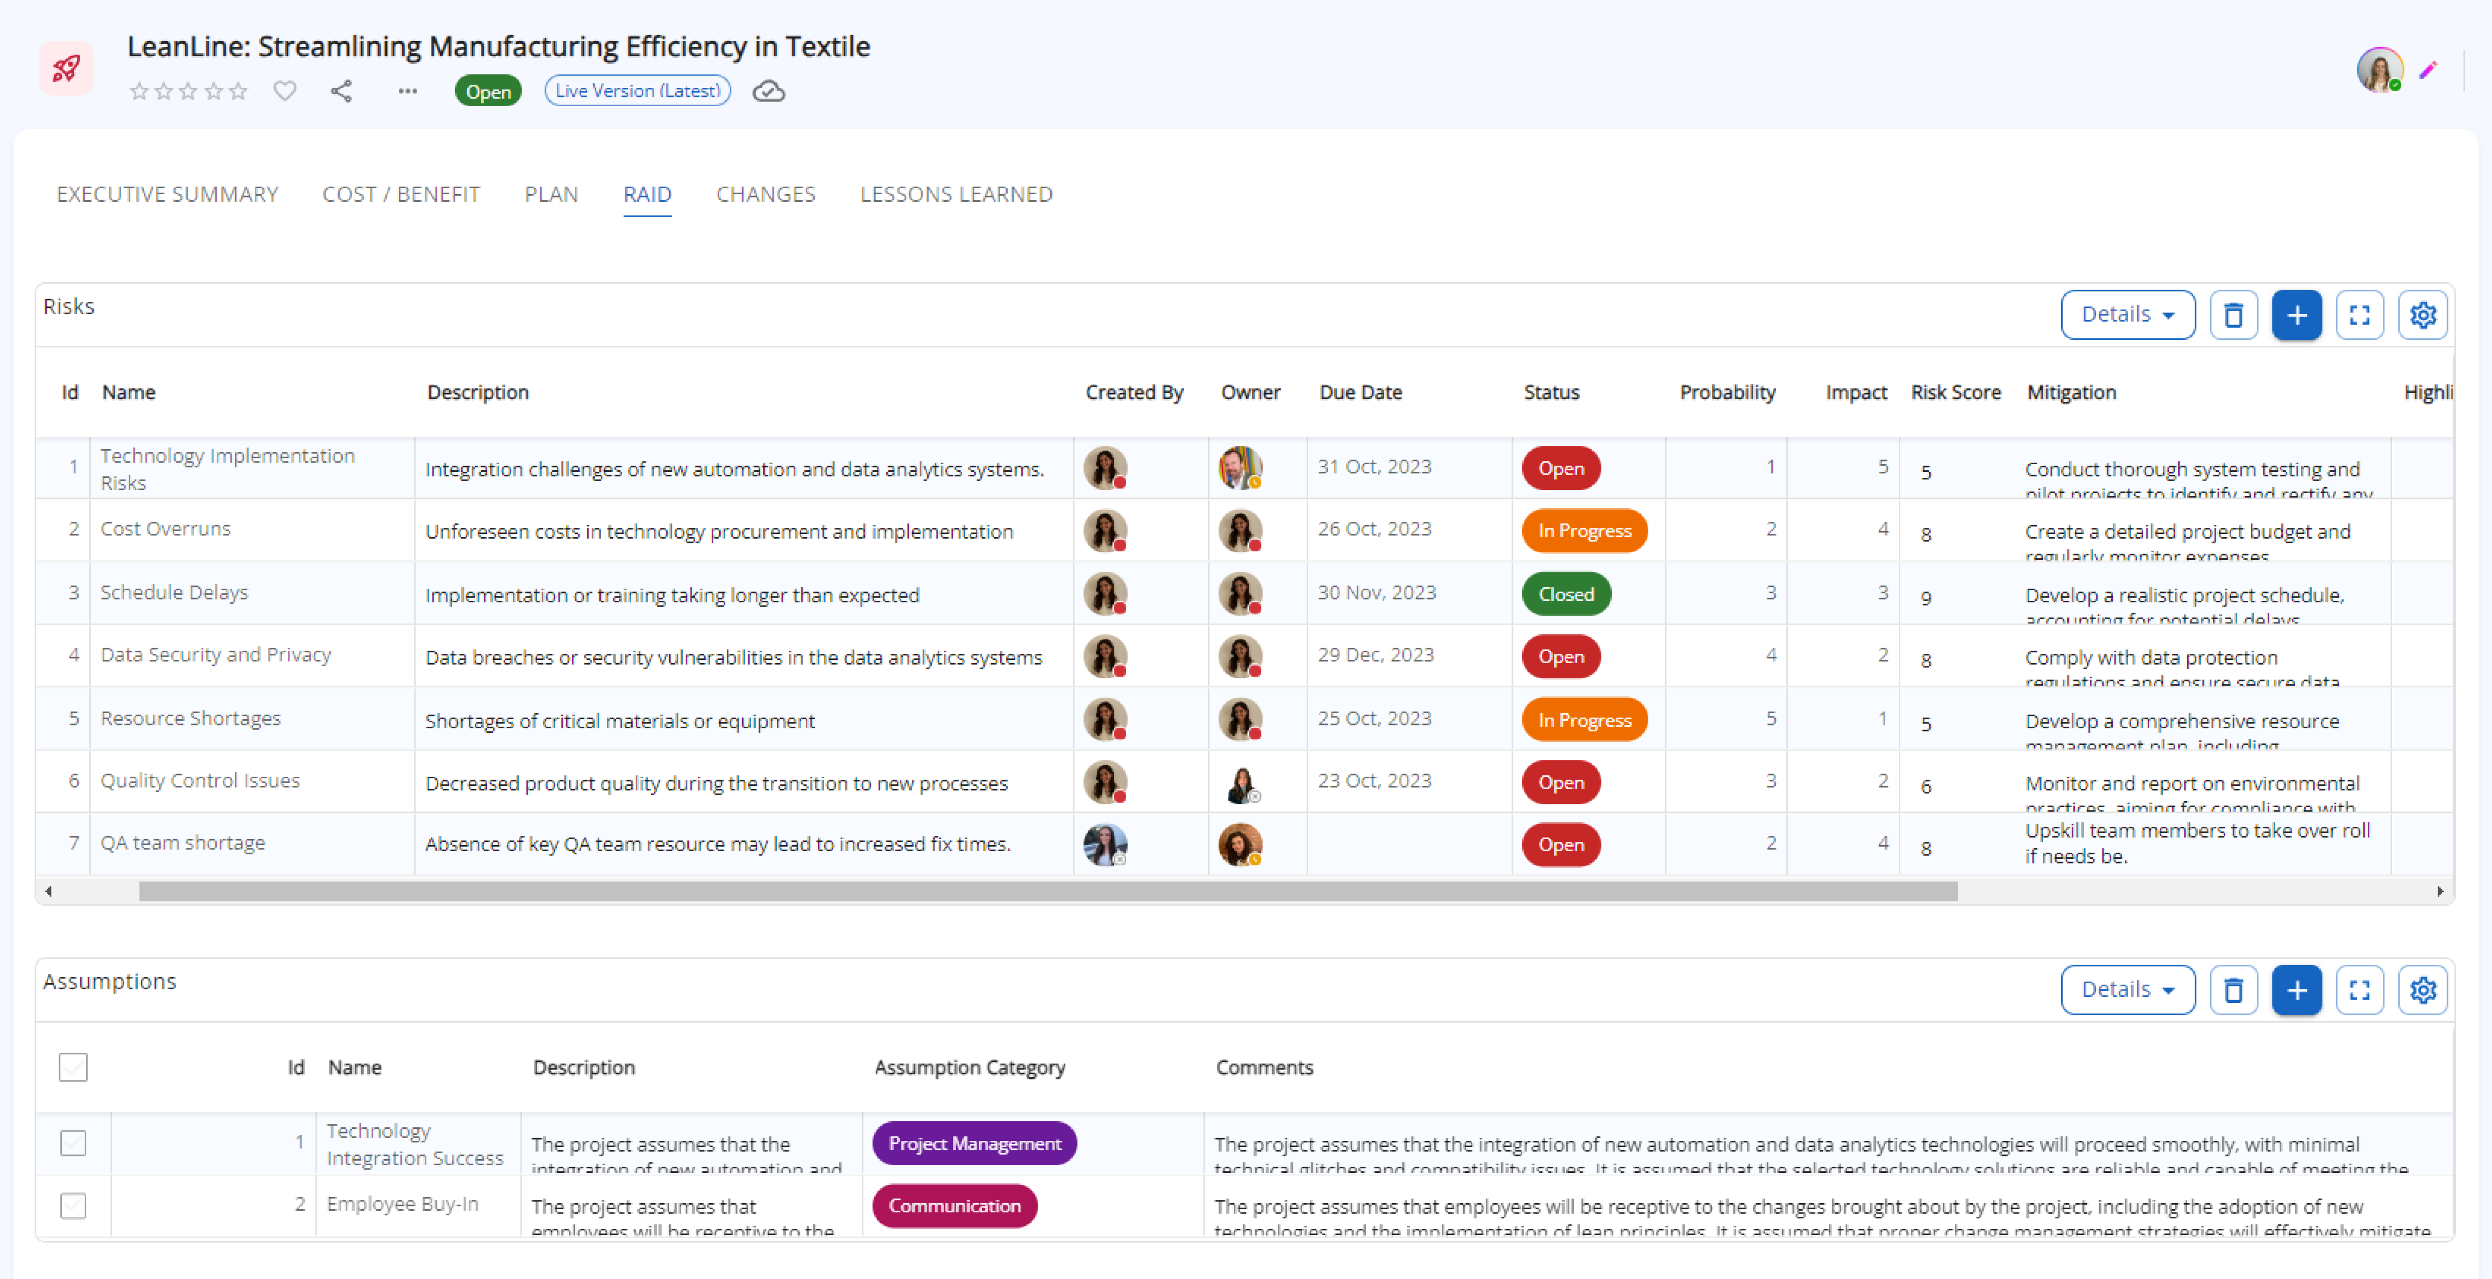Click the Resource Shortages risk name
Viewport: 2492px width, 1279px height.
191,718
